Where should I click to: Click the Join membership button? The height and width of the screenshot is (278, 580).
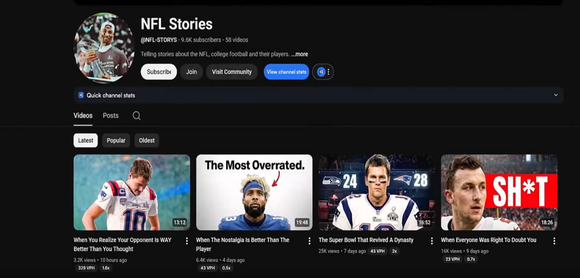[191, 72]
